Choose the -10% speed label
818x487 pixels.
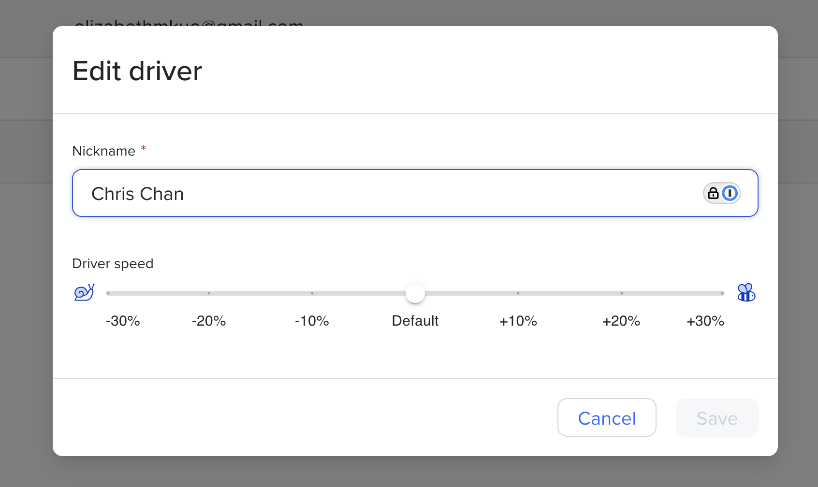[312, 321]
